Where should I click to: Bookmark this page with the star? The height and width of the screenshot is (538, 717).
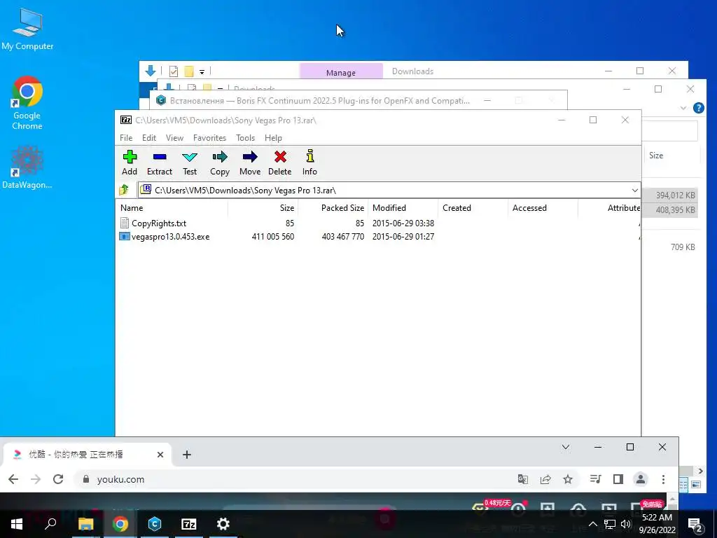click(x=567, y=479)
